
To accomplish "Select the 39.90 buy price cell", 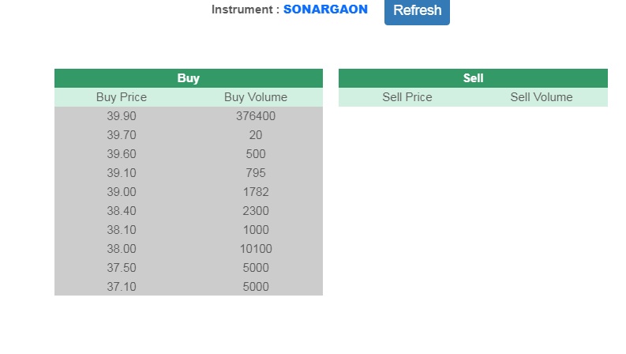I will point(122,116).
